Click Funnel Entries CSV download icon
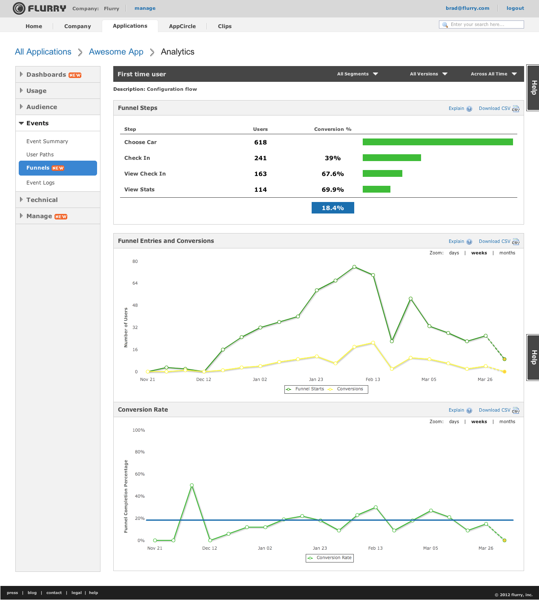 516,242
